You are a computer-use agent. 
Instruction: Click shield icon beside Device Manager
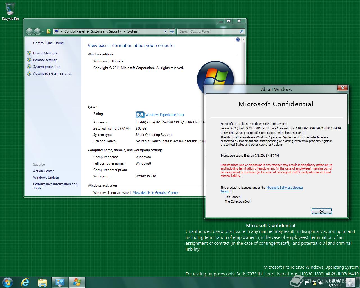(x=29, y=53)
